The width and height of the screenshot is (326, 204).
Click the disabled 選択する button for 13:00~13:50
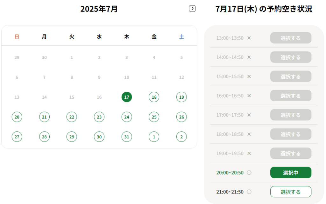click(290, 38)
